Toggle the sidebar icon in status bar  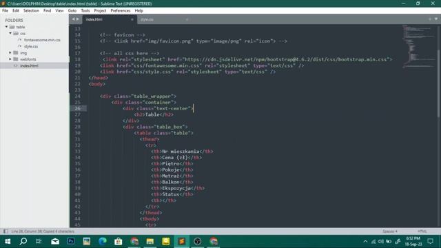point(6,231)
